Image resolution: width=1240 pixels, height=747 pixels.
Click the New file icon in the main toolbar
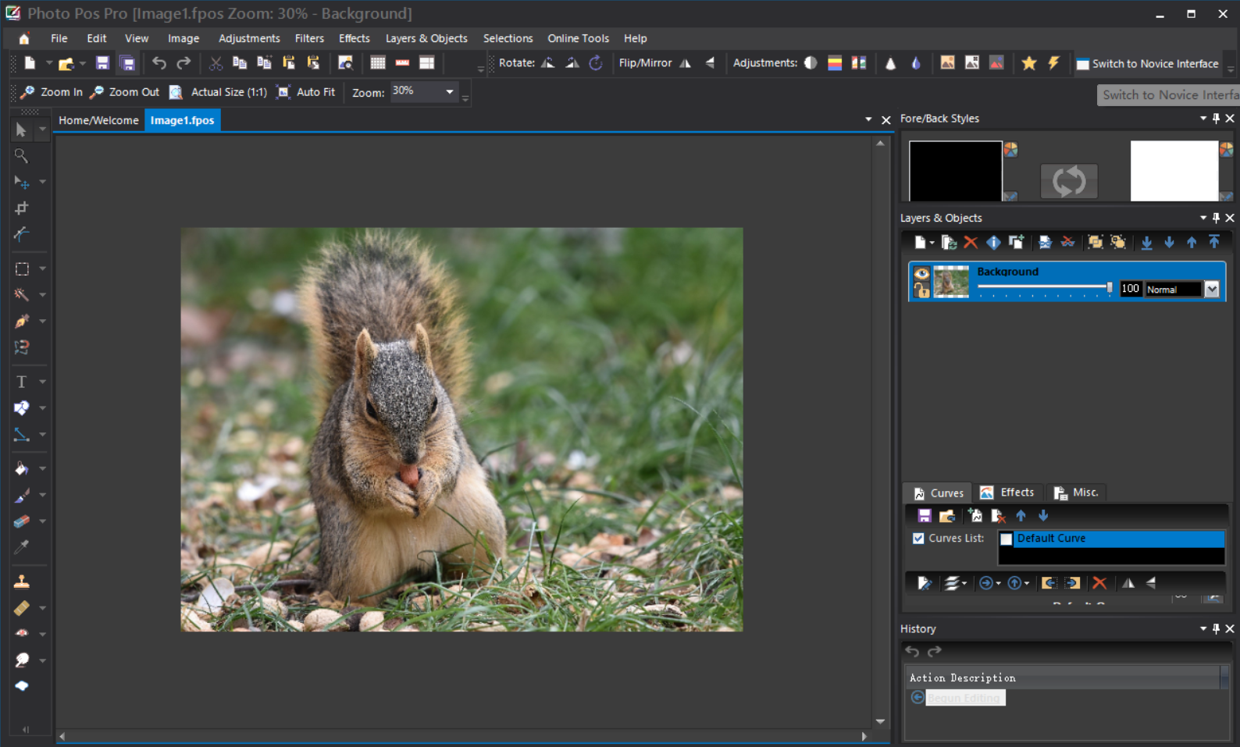tap(30, 63)
